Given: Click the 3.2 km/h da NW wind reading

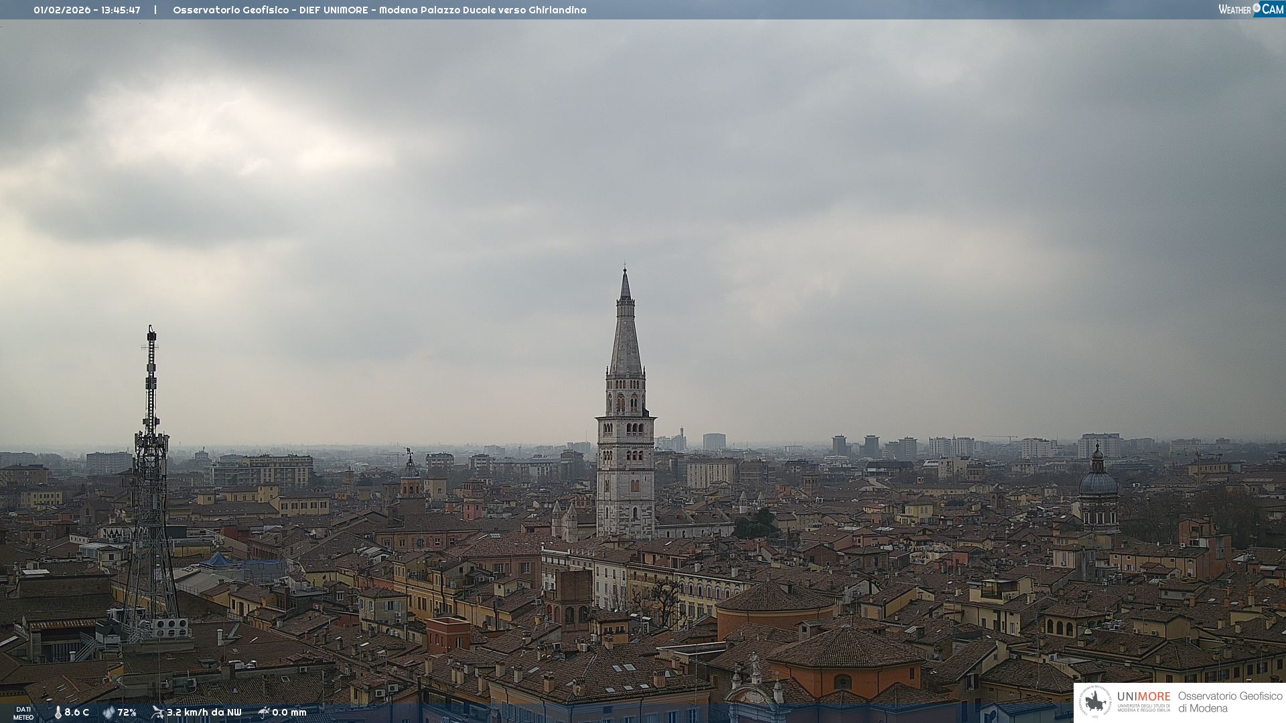Looking at the screenshot, I should click(204, 712).
